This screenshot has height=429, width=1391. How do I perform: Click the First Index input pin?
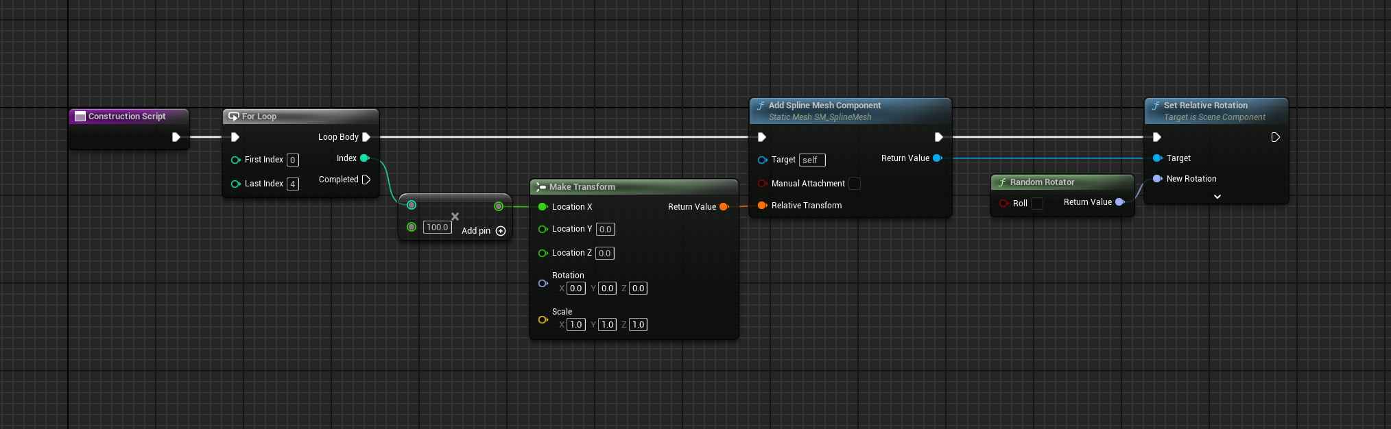(236, 160)
